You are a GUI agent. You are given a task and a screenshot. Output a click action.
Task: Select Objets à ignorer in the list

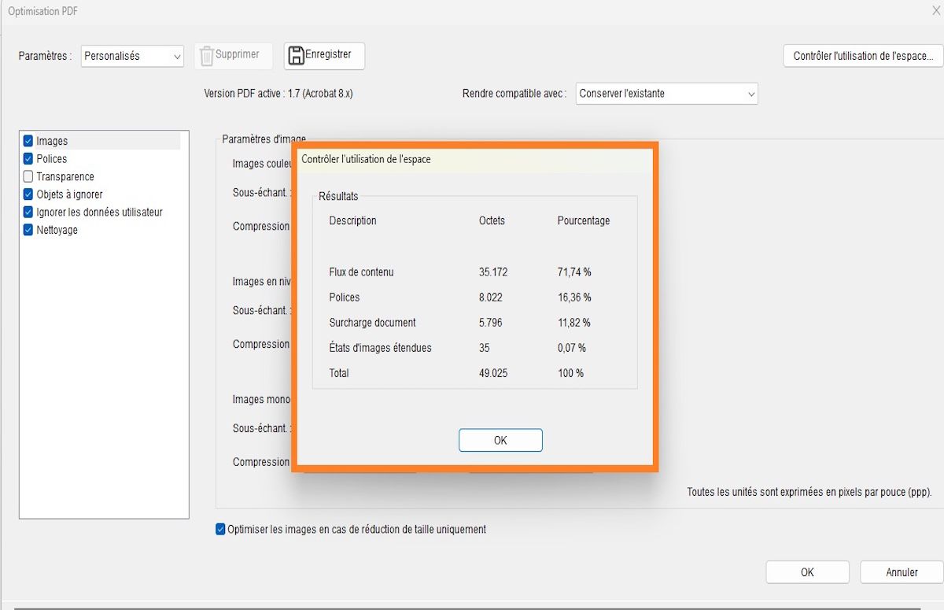coord(71,194)
